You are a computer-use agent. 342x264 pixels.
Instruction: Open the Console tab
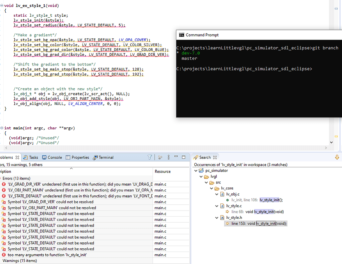[x=52, y=157]
